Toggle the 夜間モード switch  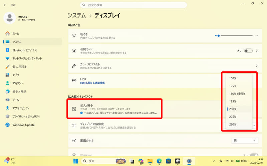coord(248,51)
